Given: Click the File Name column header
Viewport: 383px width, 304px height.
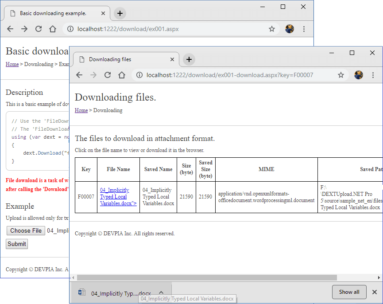Looking at the screenshot, I should (x=118, y=169).
